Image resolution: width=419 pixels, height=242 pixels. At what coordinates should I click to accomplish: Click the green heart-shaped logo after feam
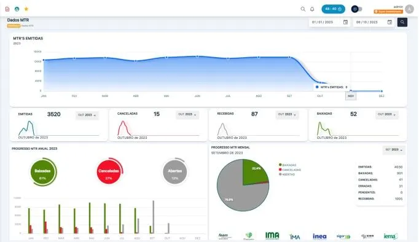(x=249, y=236)
